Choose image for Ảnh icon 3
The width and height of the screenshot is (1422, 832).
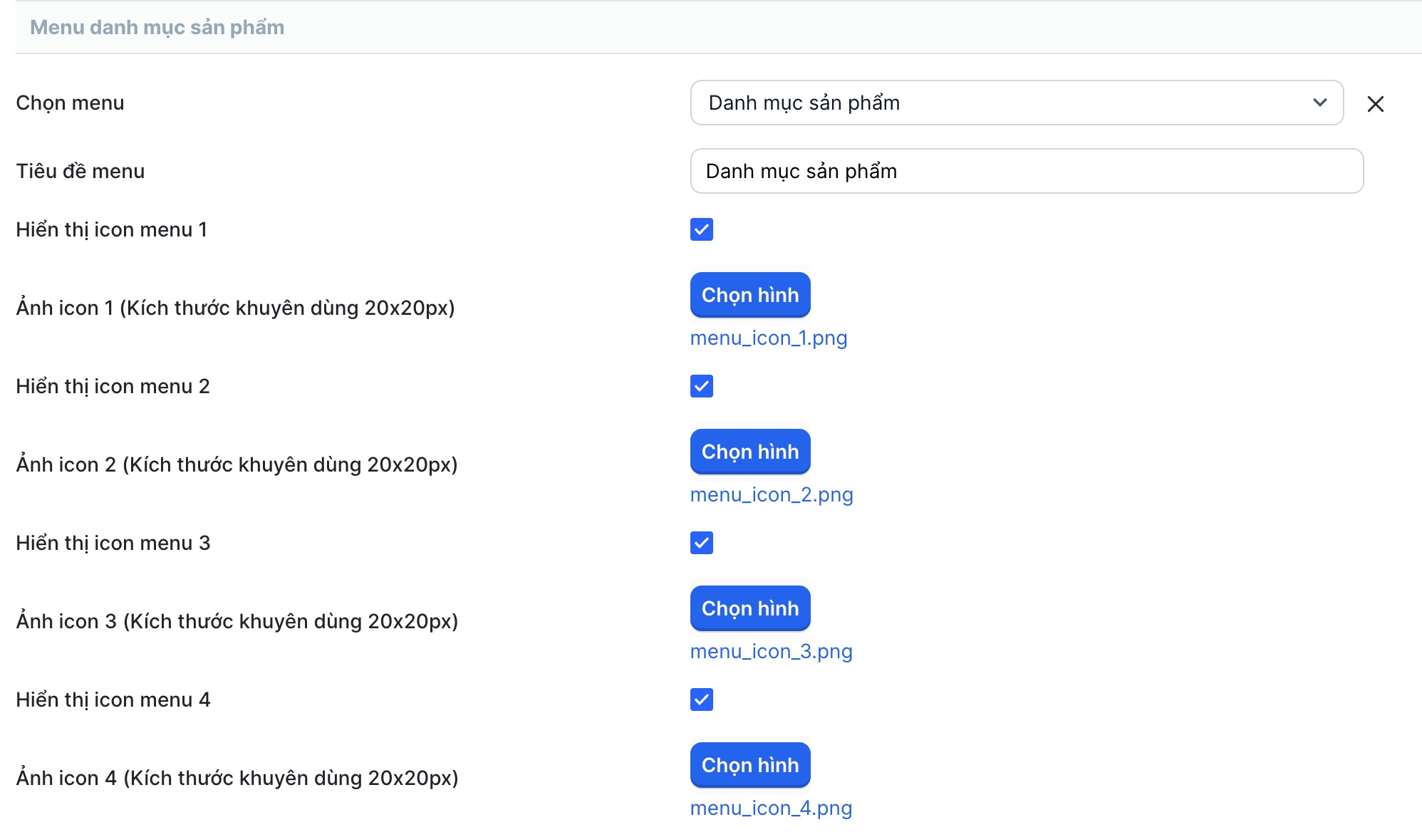coord(750,608)
